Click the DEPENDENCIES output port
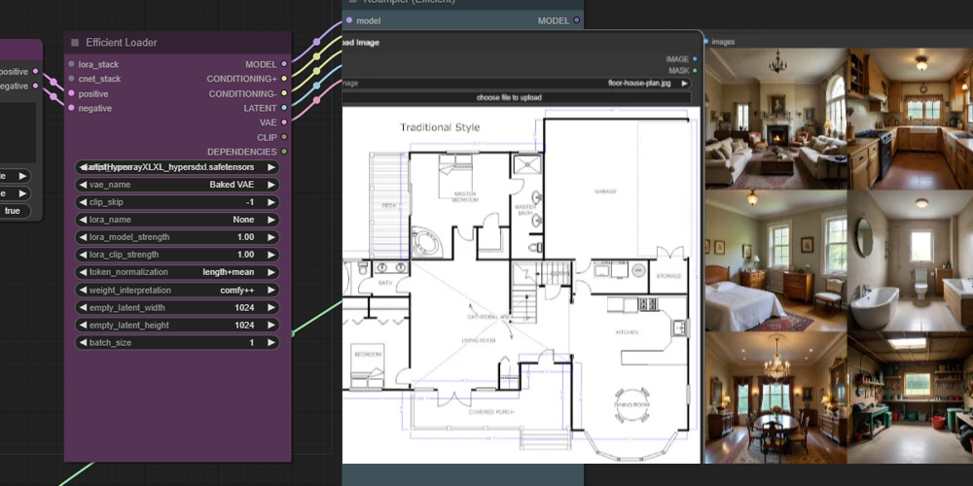This screenshot has height=486, width=973. point(284,152)
